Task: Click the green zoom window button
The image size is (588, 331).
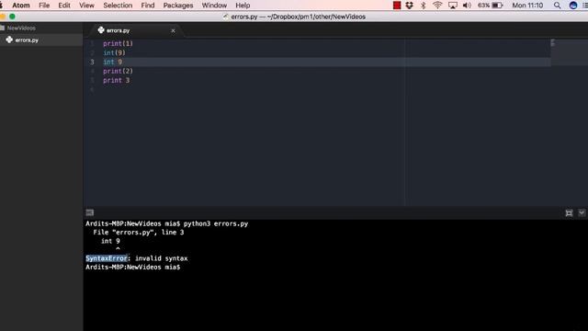Action: point(12,17)
